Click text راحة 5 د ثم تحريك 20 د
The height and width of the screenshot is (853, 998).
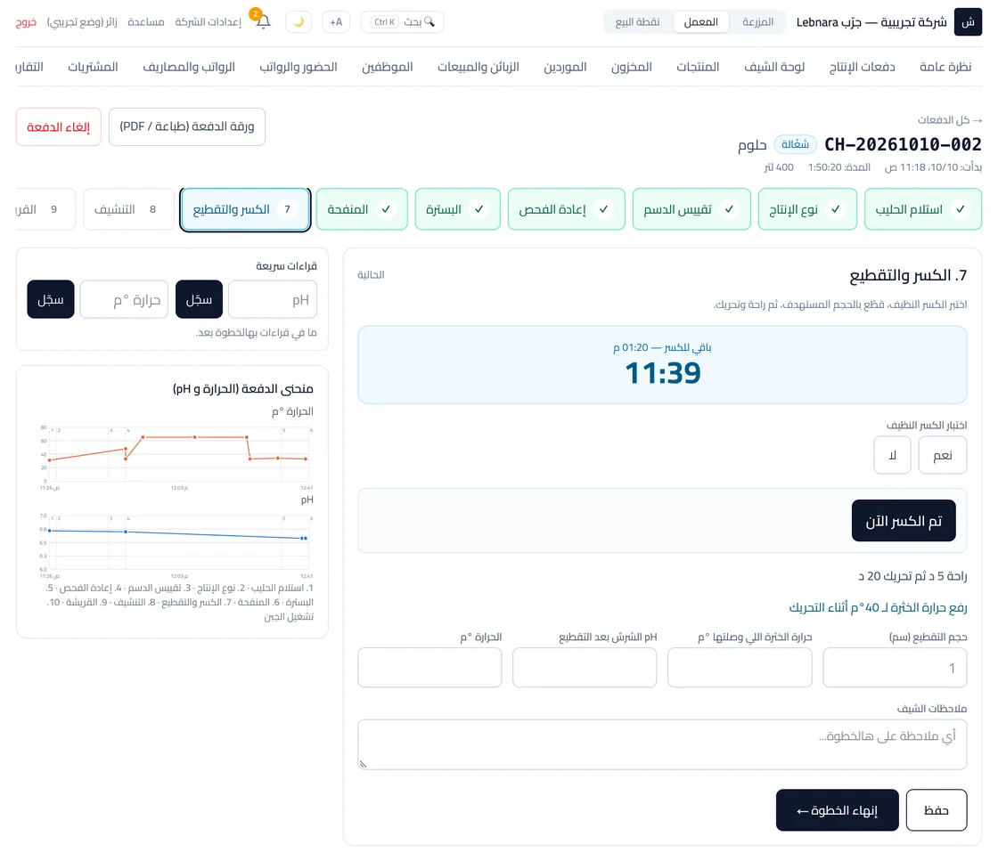click(x=912, y=576)
